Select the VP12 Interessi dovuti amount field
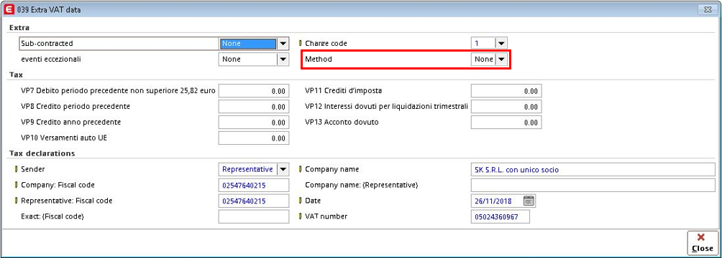 click(x=506, y=107)
